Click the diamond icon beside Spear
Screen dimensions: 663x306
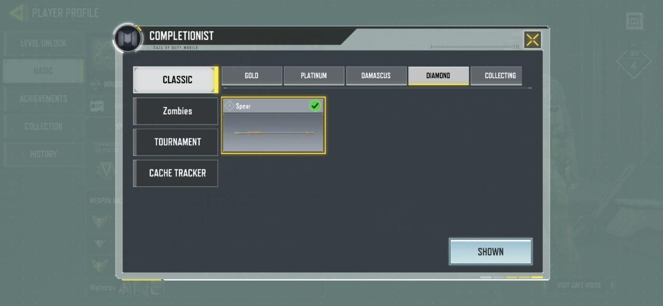pos(229,106)
